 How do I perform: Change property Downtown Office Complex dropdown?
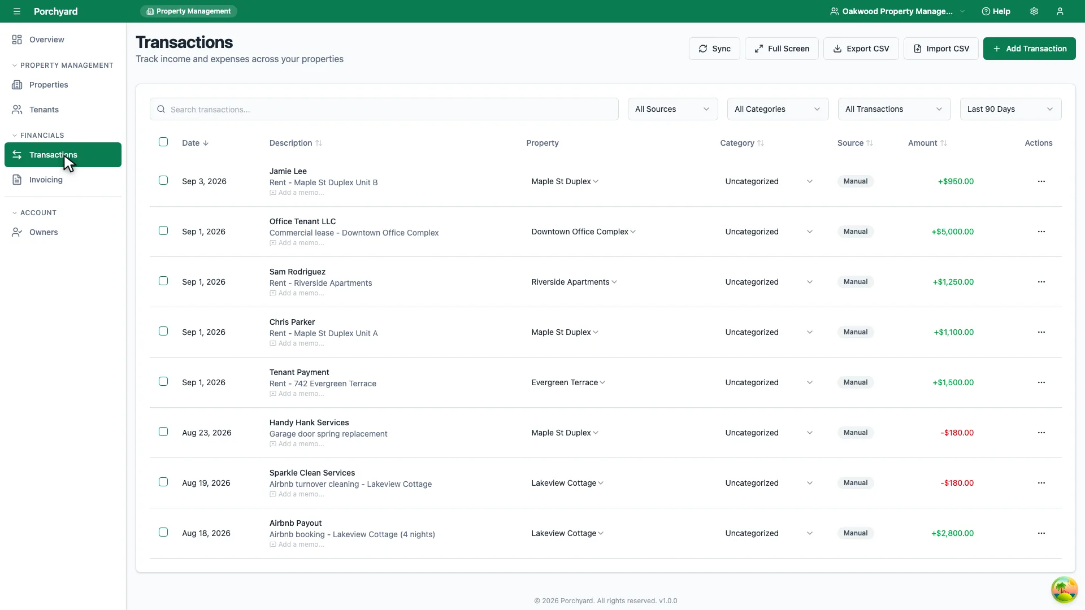tap(583, 232)
